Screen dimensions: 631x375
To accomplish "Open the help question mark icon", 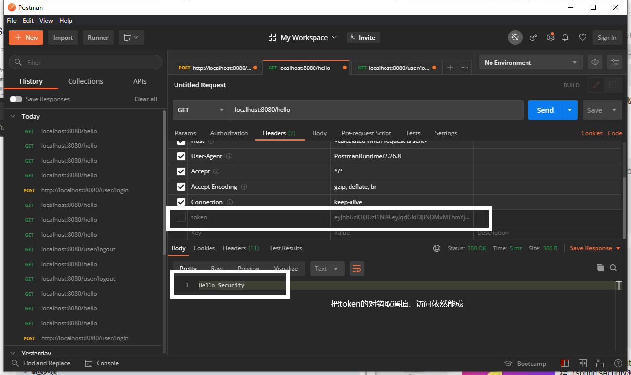I will 618,363.
